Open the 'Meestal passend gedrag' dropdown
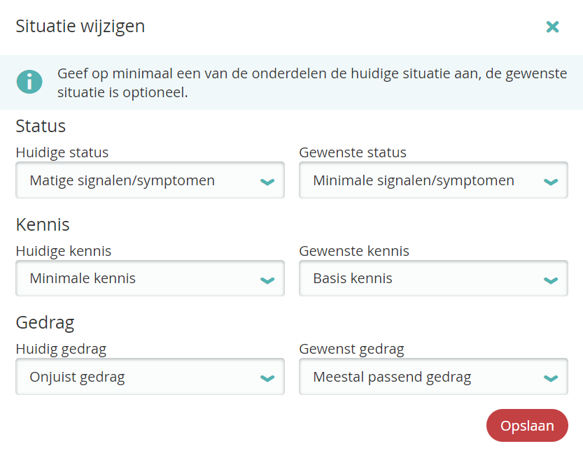 click(x=433, y=378)
